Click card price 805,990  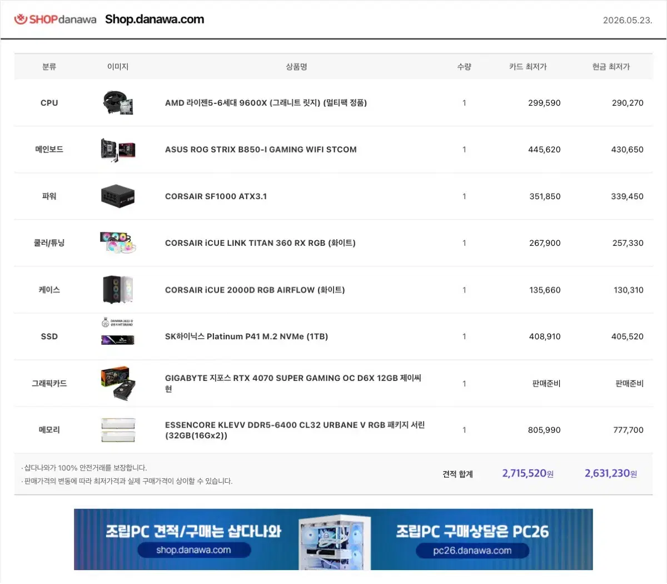coord(544,430)
